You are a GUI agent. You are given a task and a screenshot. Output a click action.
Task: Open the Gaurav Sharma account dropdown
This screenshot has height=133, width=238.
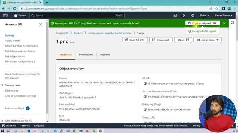point(224,16)
